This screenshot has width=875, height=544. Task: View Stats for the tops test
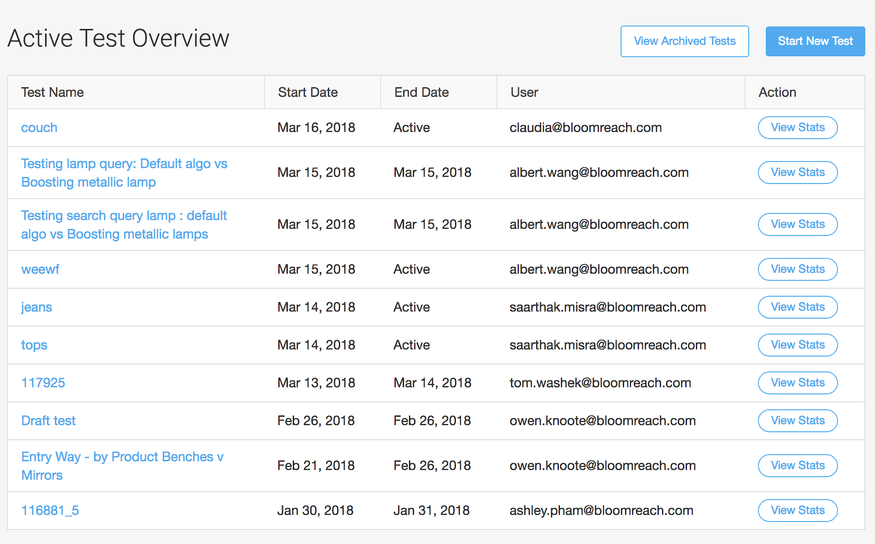coord(797,345)
